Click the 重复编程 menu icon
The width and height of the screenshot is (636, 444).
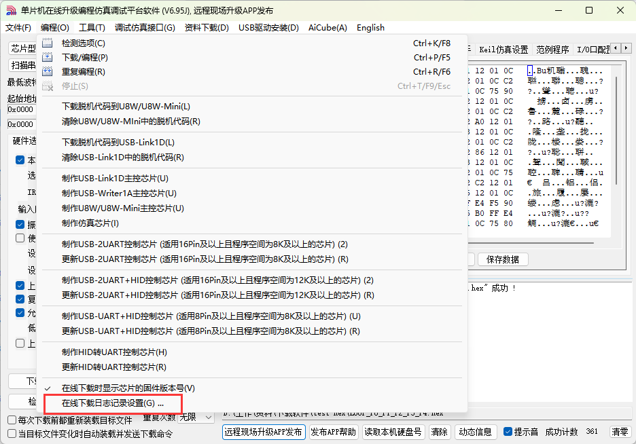click(48, 72)
